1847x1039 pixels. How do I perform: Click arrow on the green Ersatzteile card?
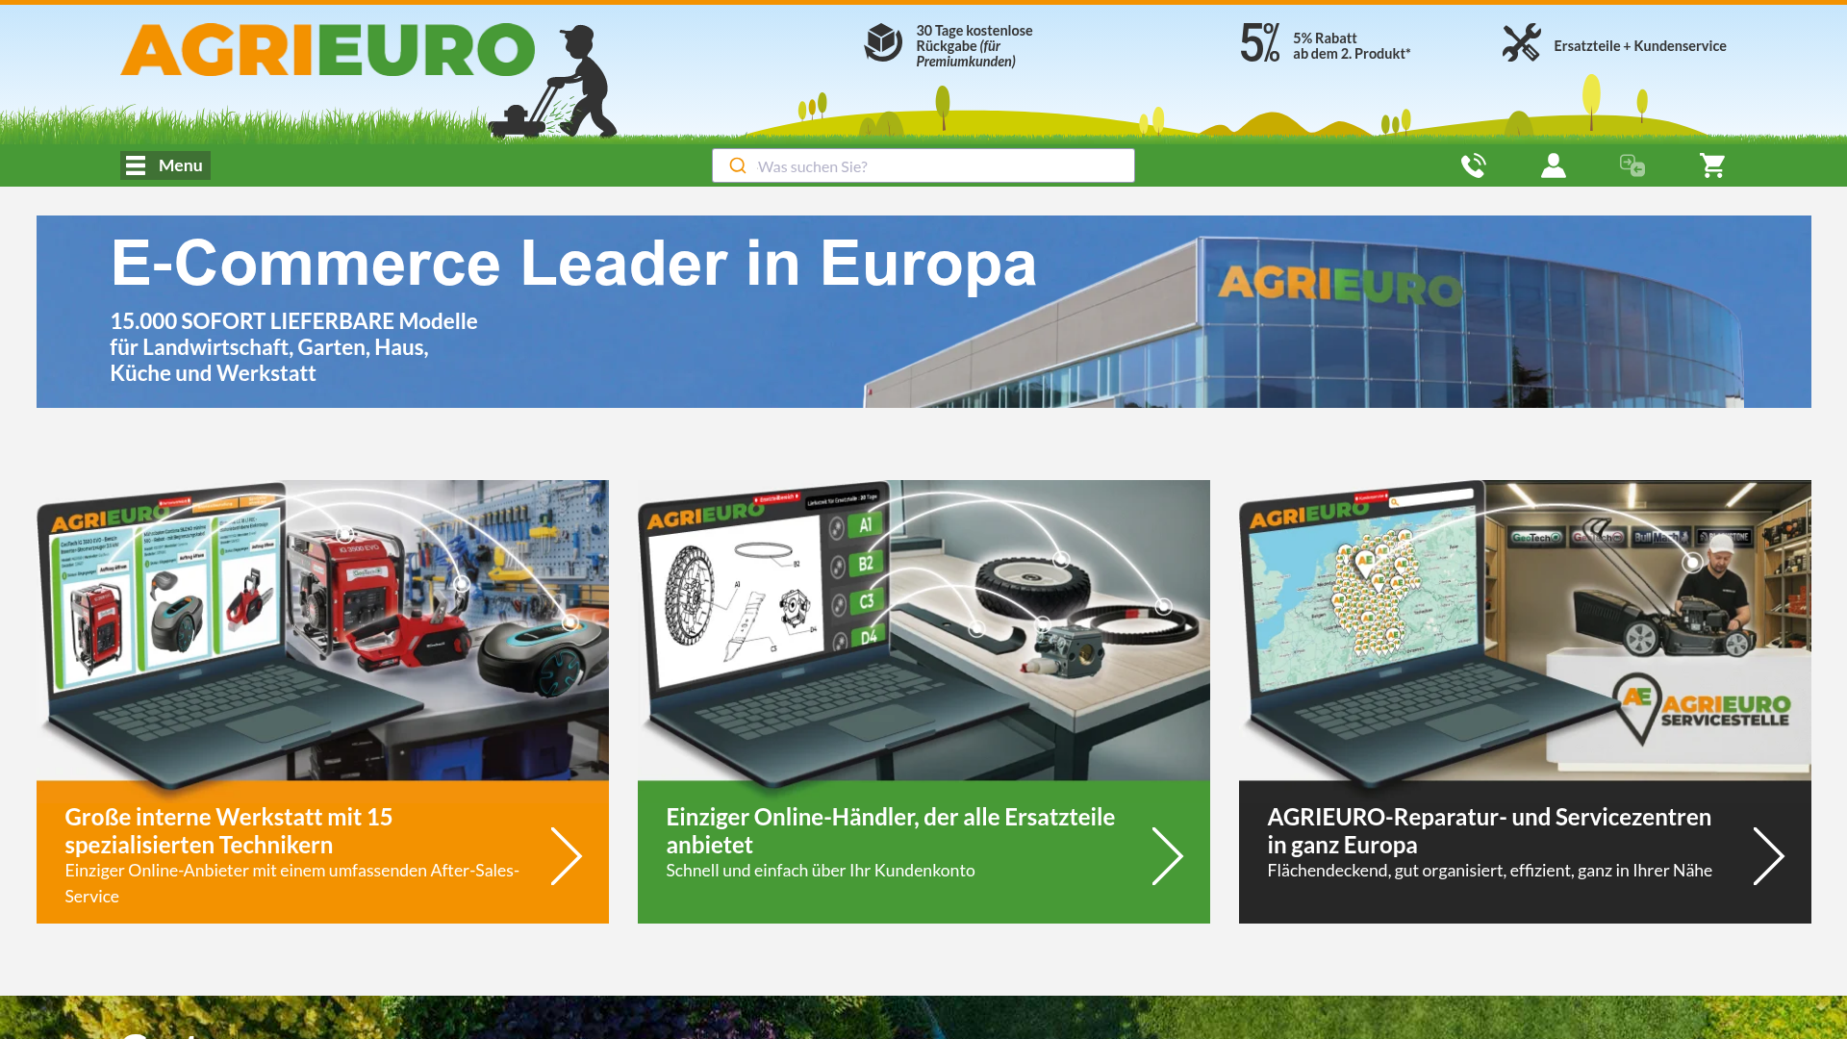(1168, 855)
